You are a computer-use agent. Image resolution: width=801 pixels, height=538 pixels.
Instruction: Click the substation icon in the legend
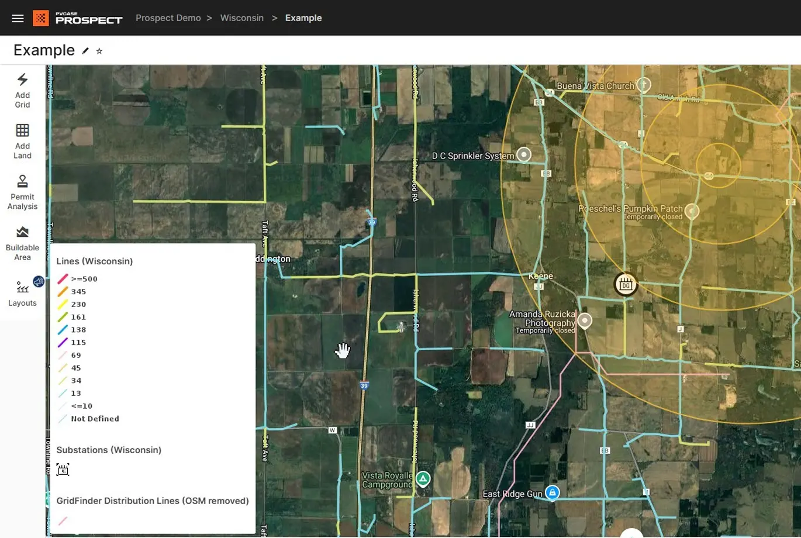coord(63,470)
